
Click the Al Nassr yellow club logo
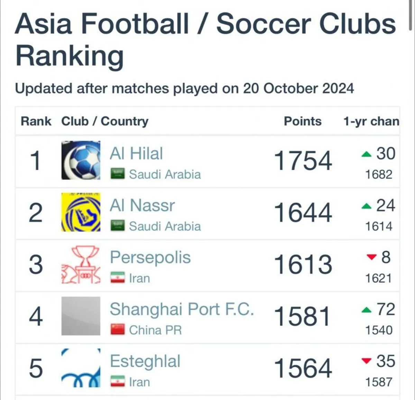[81, 212]
